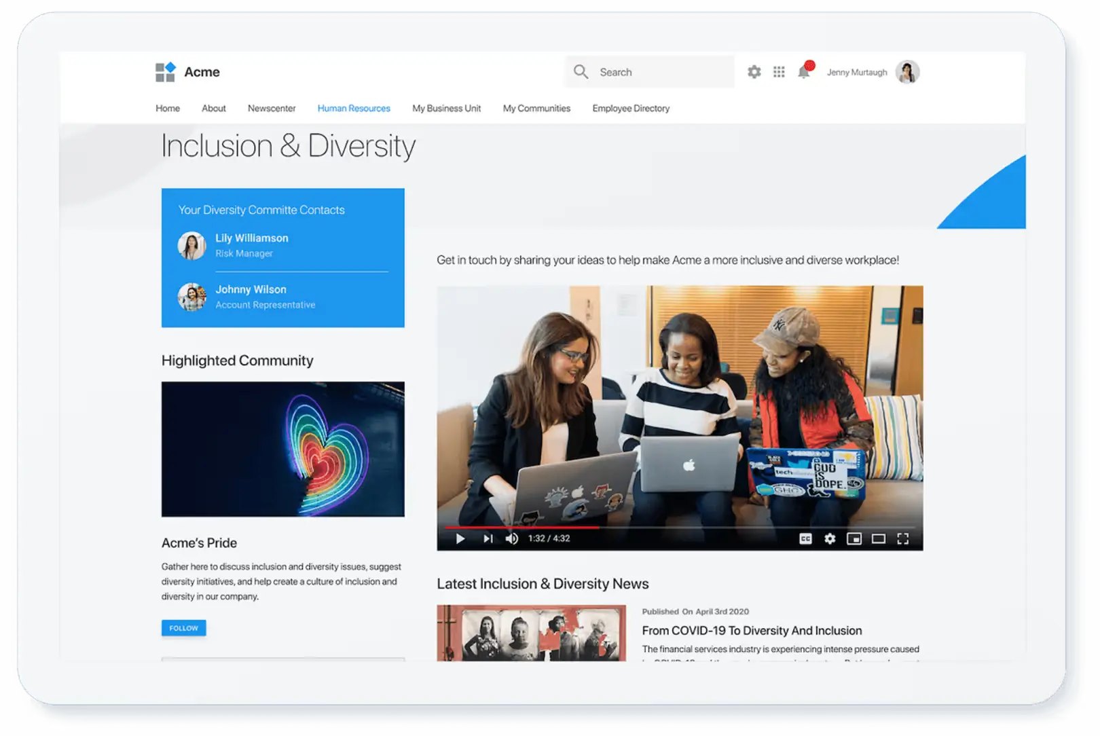This screenshot has width=1100, height=736.
Task: Click in the Search field
Action: pyautogui.click(x=650, y=72)
